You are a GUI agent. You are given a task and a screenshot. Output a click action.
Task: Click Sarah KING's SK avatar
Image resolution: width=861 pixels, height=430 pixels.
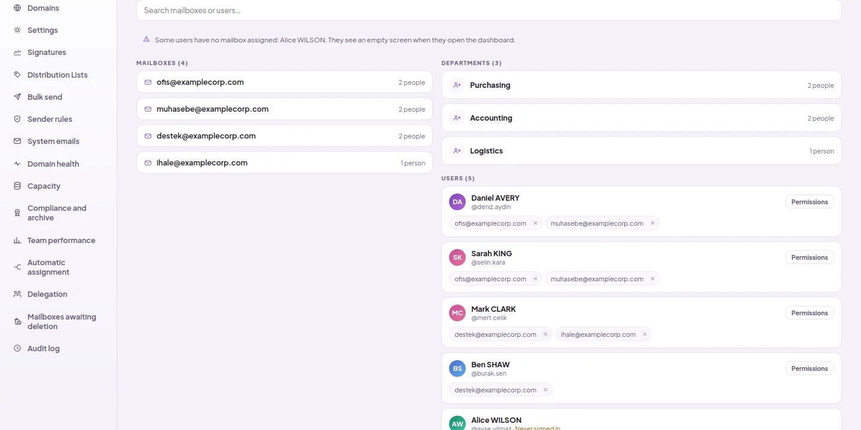tap(457, 257)
